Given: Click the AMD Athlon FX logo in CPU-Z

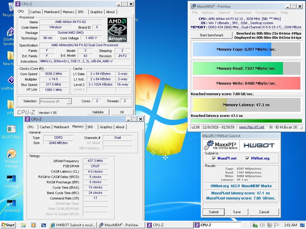Looking at the screenshot, I should 117,30.
